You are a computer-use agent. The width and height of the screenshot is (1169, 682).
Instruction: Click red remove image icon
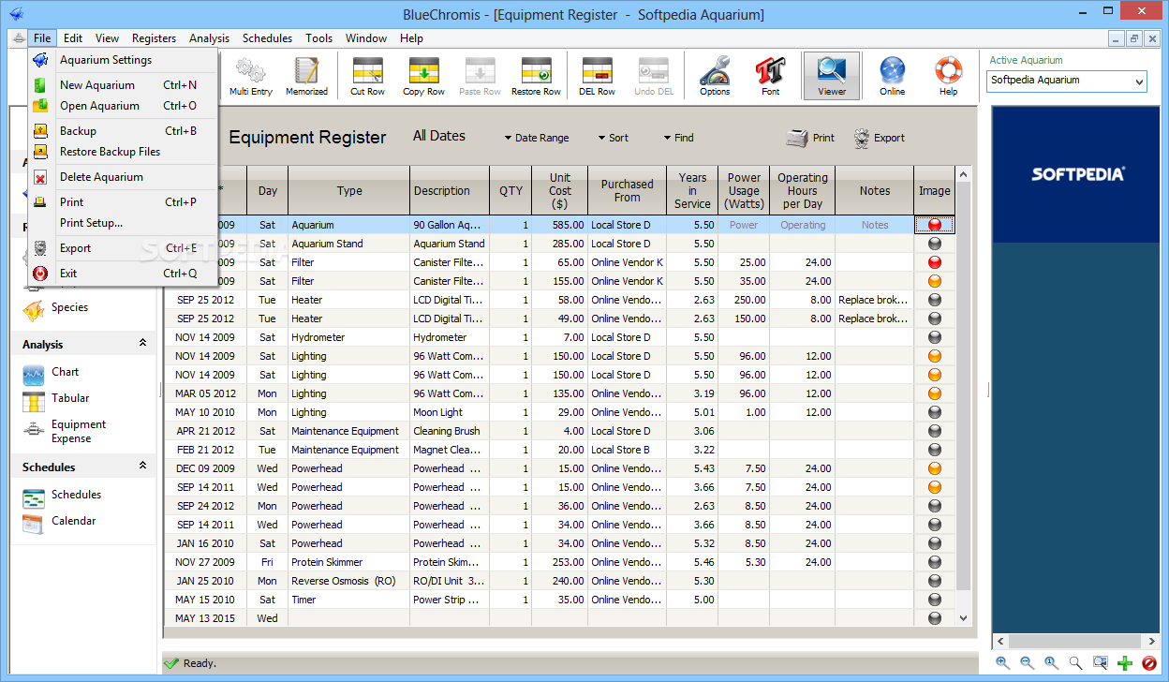coord(1149,663)
